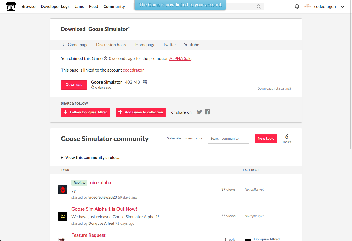
Task: Share on Facebook icon
Action: (207, 112)
